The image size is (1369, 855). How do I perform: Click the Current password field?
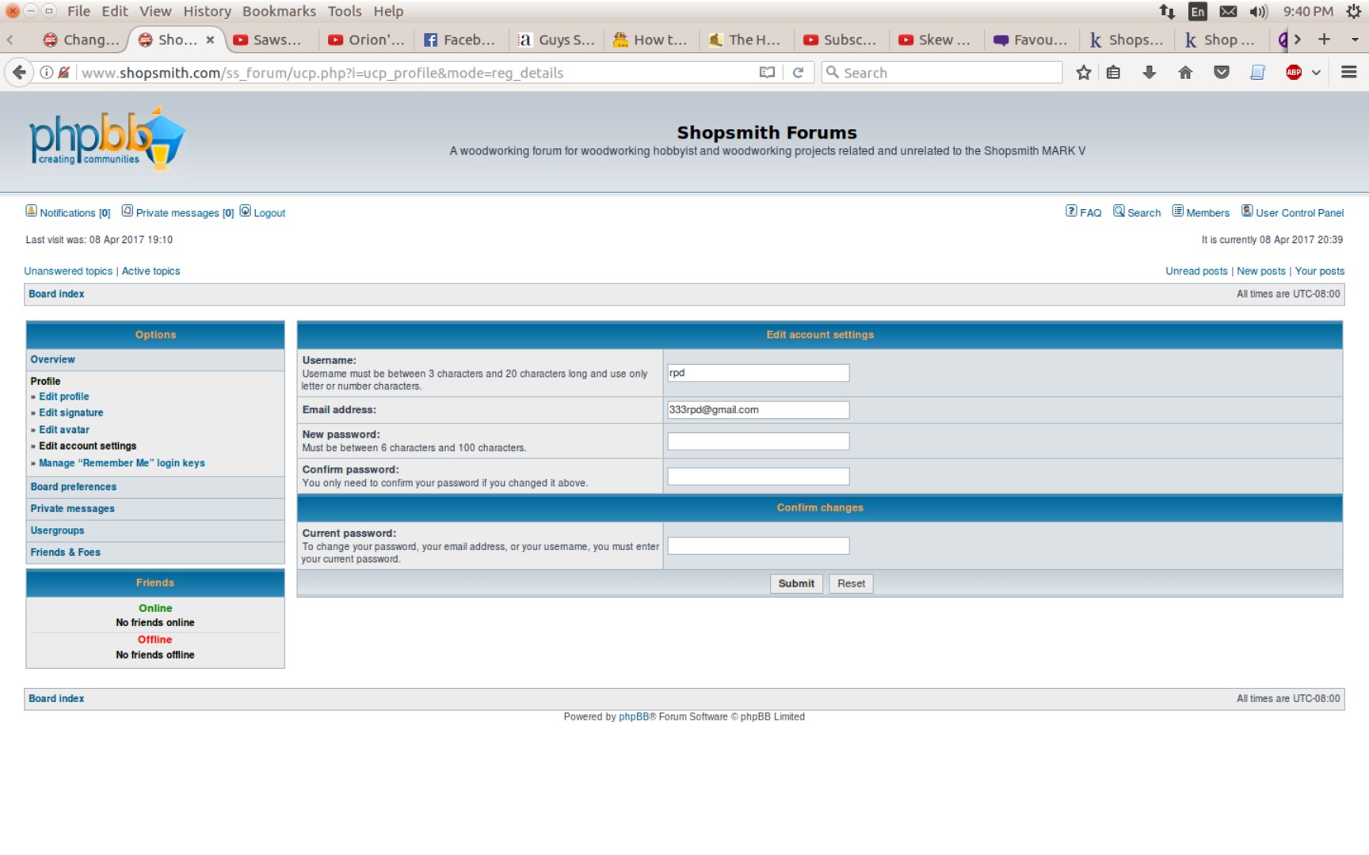pyautogui.click(x=758, y=545)
